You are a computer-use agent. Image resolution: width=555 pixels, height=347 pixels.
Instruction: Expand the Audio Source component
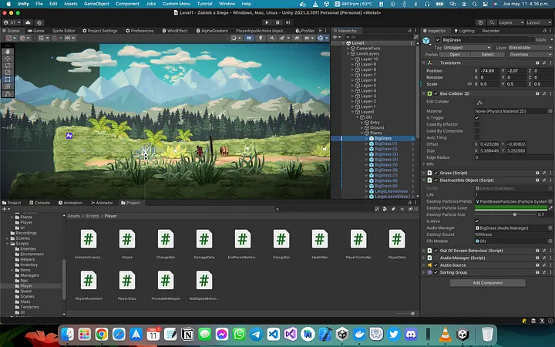click(x=424, y=264)
